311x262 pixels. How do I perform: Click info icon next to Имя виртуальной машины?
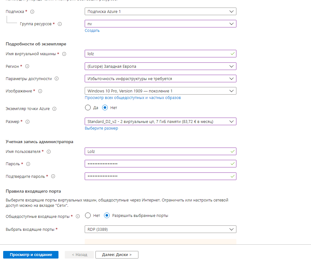[64, 54]
